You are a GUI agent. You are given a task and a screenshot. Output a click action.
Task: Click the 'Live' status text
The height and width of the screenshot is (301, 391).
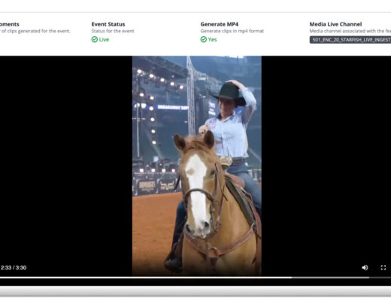pos(104,40)
